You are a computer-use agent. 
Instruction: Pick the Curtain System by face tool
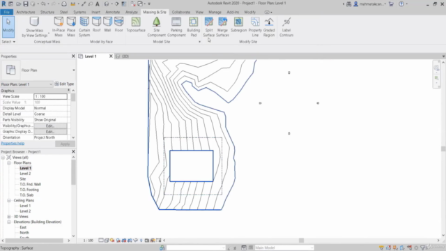coord(84,27)
